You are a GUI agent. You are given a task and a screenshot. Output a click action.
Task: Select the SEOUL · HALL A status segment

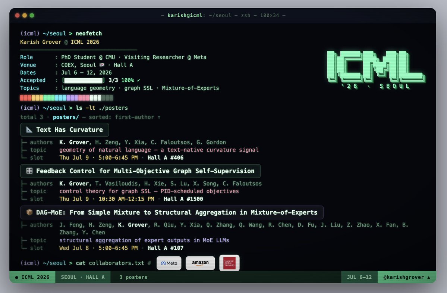83,277
